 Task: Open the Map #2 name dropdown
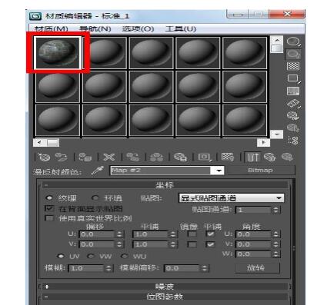coord(219,171)
